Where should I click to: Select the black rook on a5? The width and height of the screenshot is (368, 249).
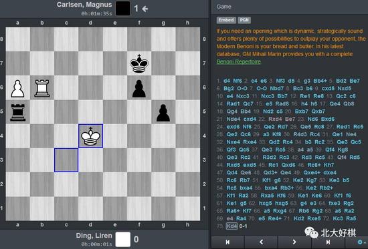tap(18, 111)
